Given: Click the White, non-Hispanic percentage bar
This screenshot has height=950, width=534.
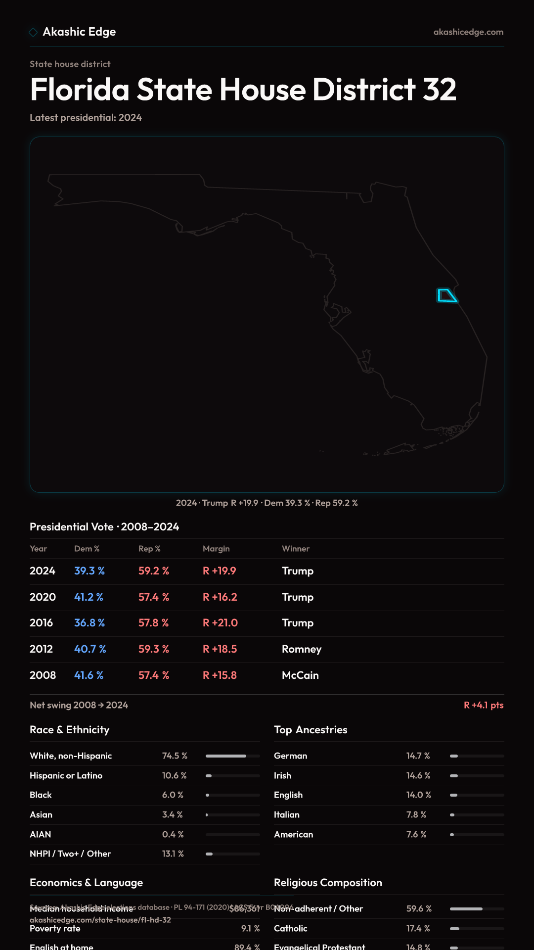Looking at the screenshot, I should click(232, 756).
